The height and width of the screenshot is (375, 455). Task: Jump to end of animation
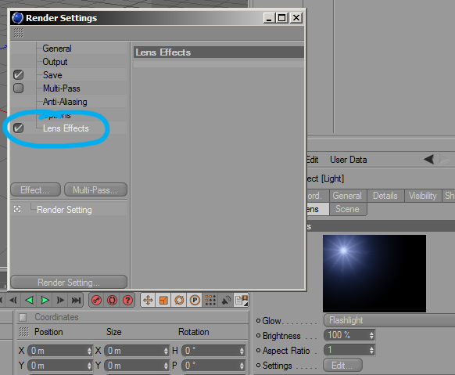[x=76, y=300]
